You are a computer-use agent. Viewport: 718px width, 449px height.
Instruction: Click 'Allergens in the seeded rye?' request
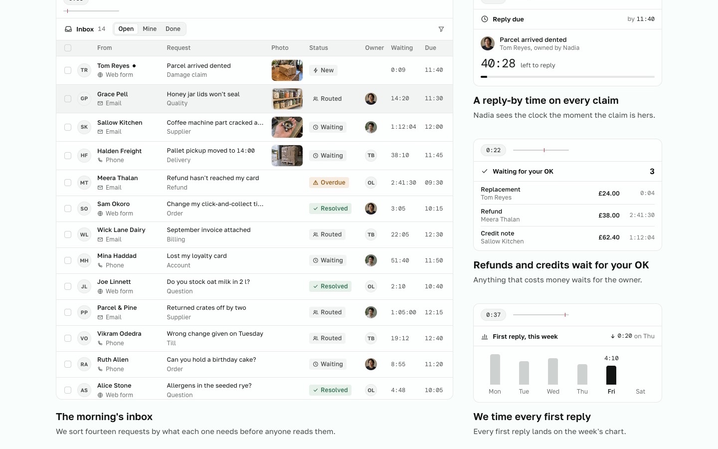click(x=209, y=386)
